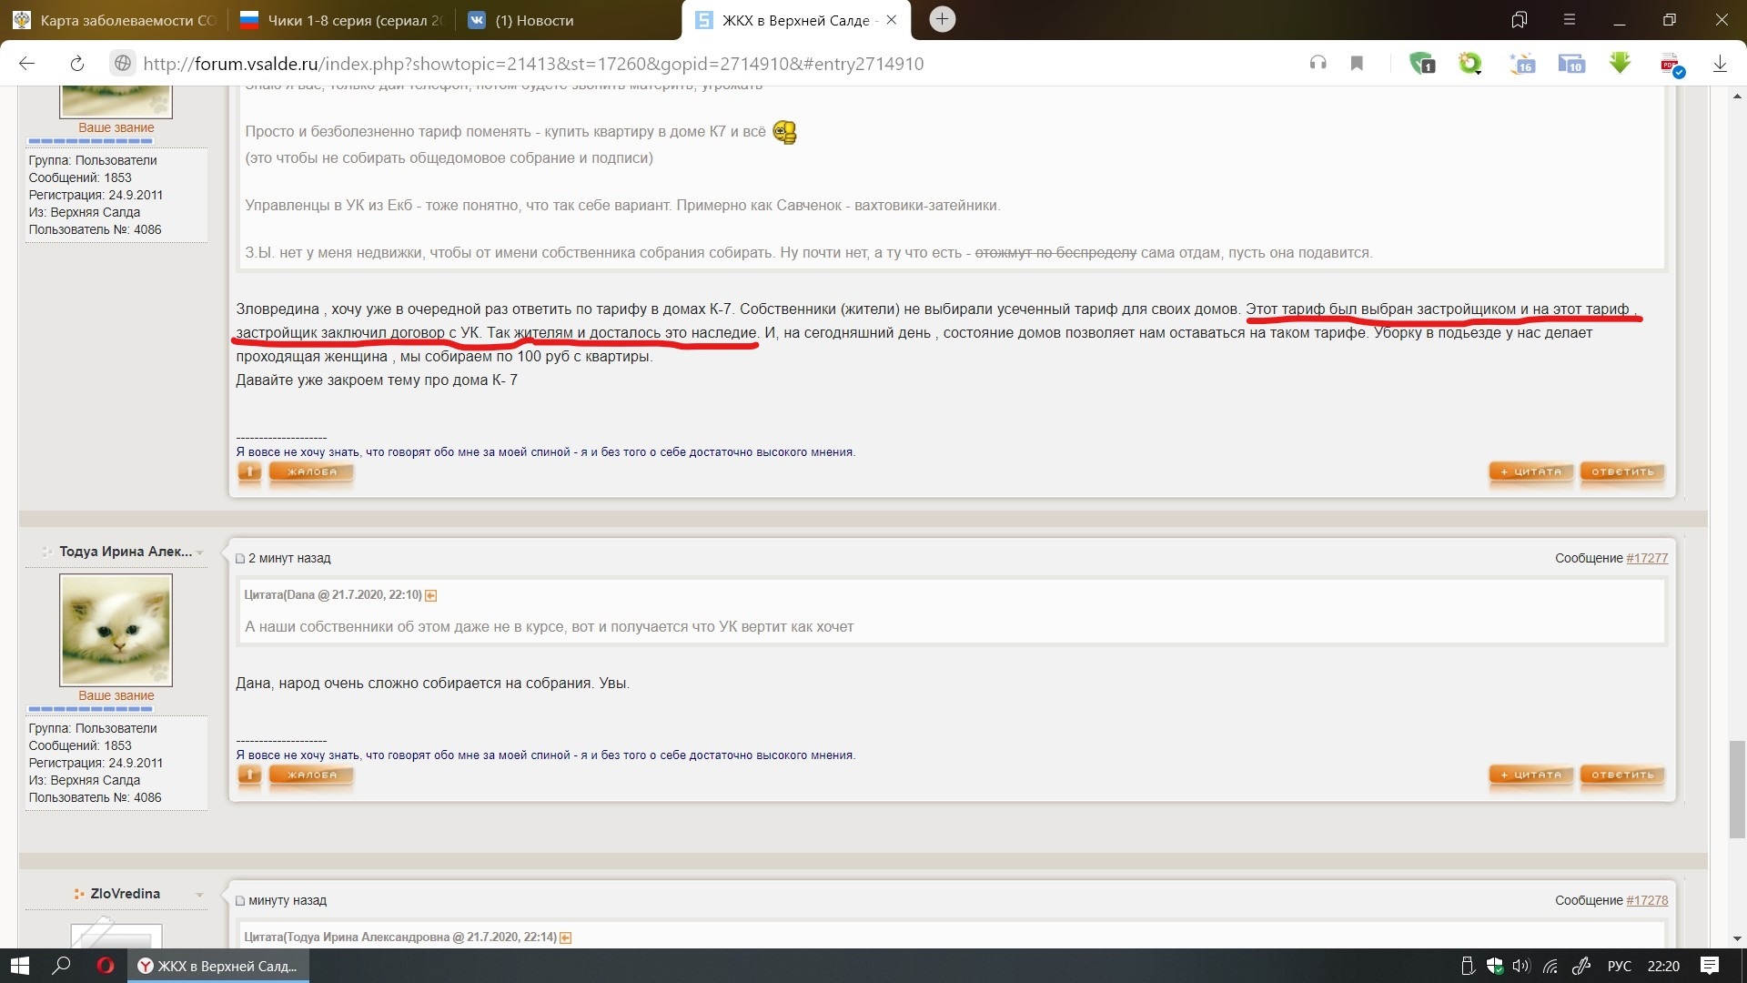The image size is (1747, 983).
Task: Expand the ZloVredina user menu arrow
Action: [x=200, y=895]
